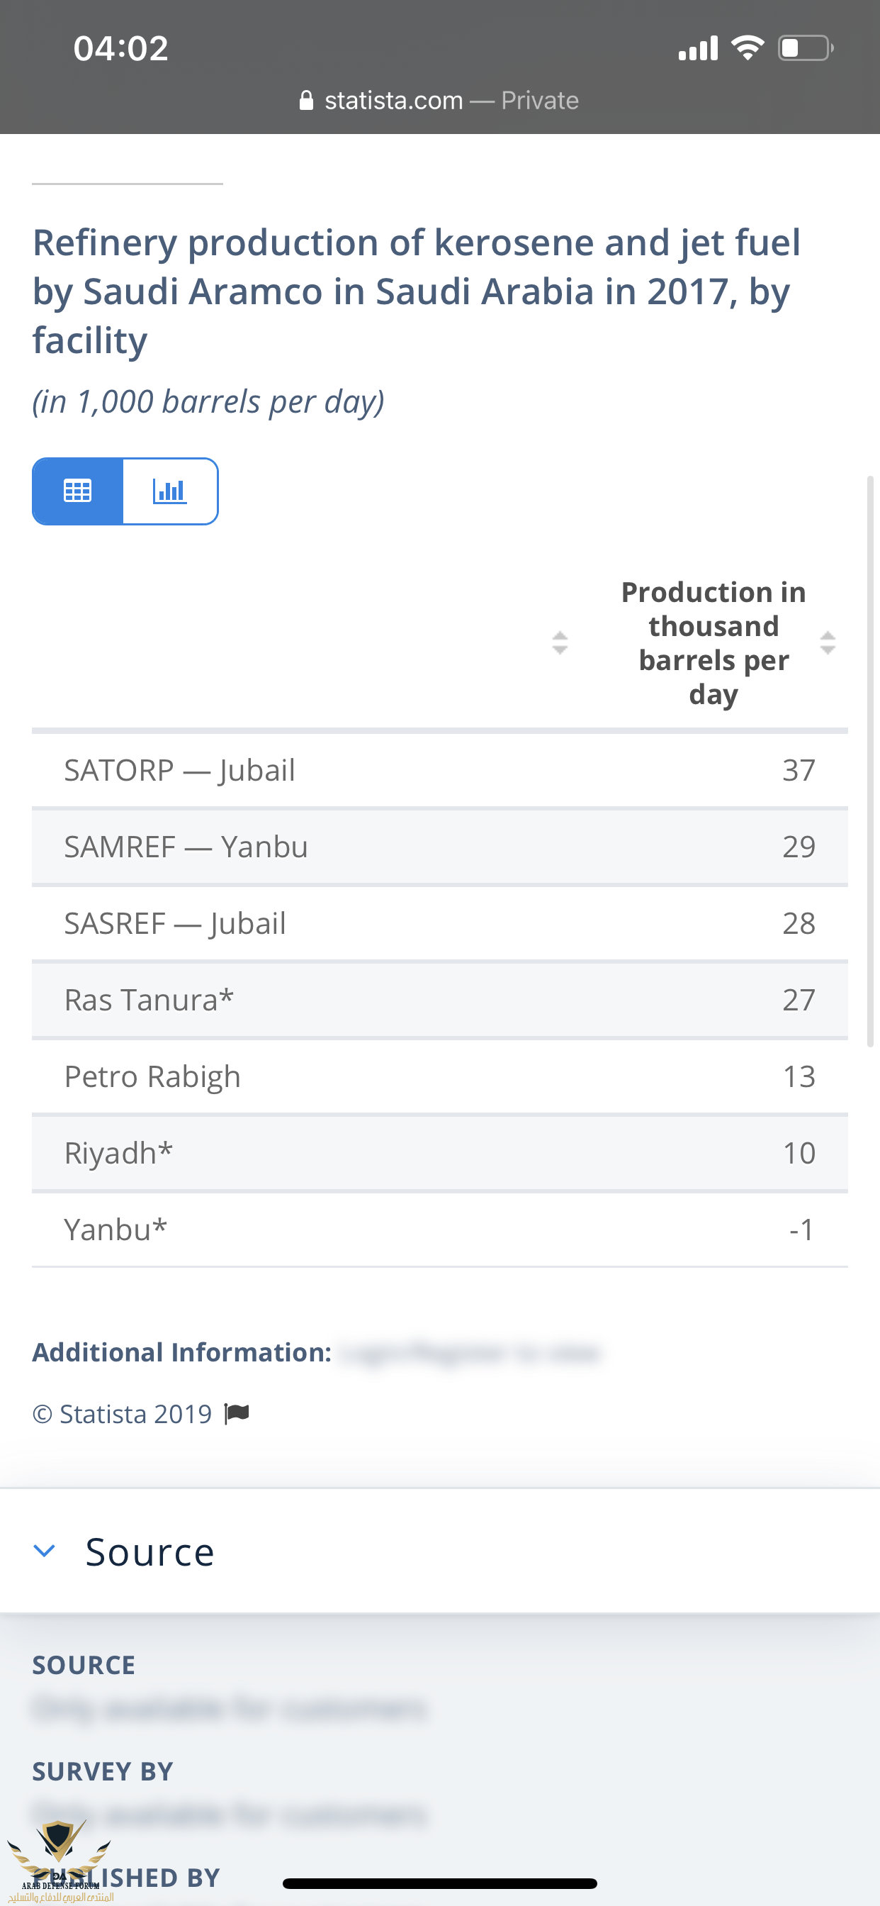Sort by production column arrows
This screenshot has width=880, height=1906.
828,643
